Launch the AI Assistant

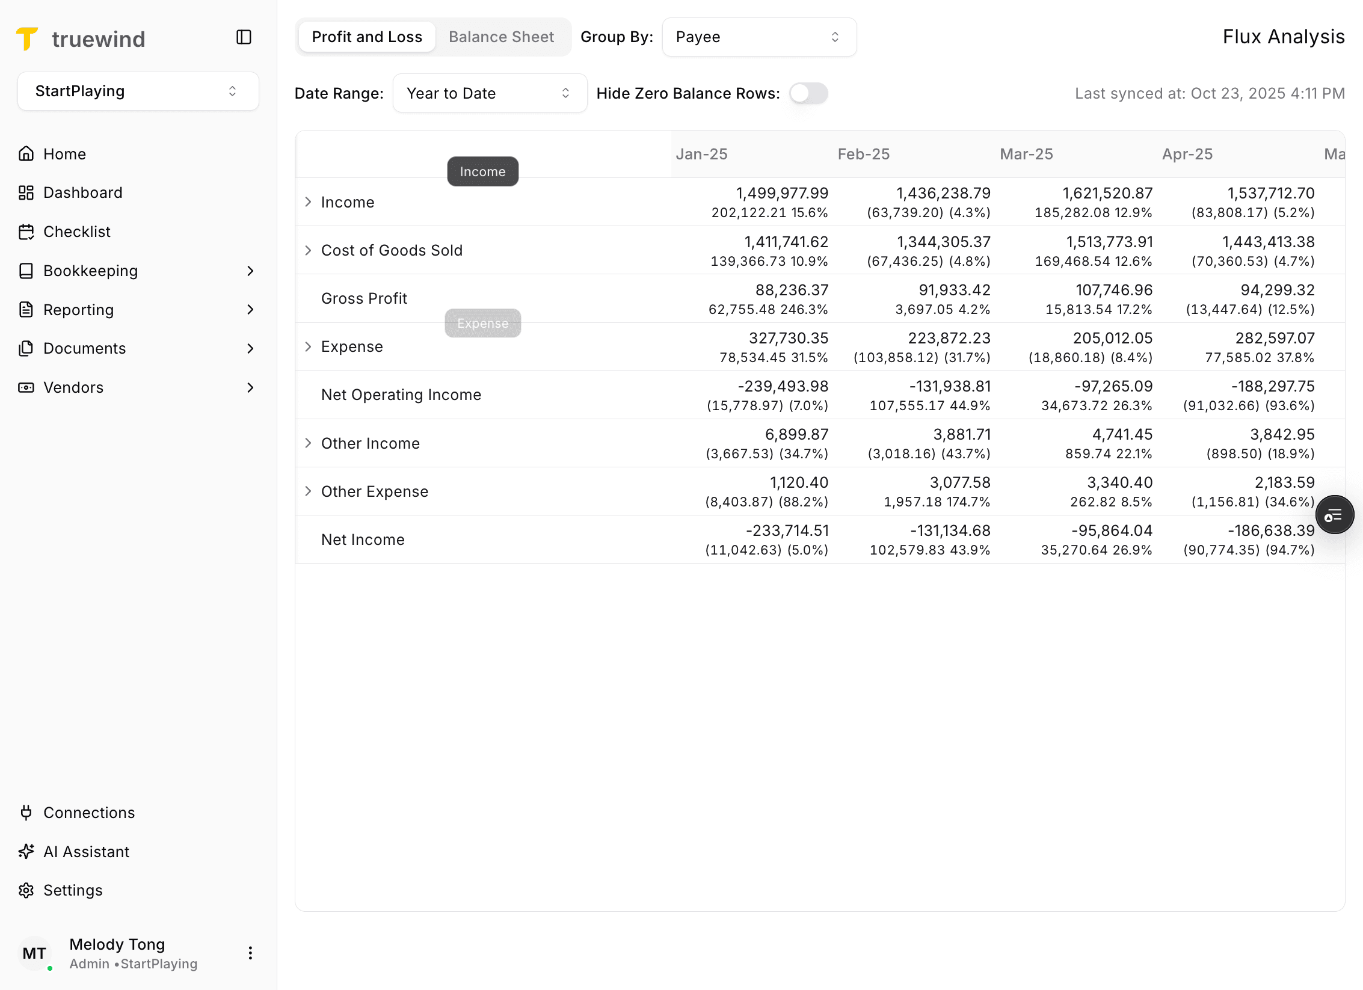coord(86,851)
